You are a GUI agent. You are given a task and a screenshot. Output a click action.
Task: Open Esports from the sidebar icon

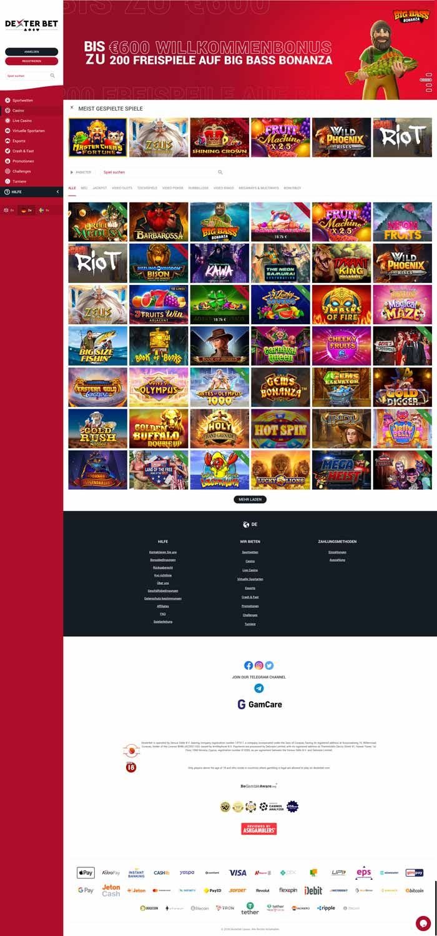(x=7, y=141)
